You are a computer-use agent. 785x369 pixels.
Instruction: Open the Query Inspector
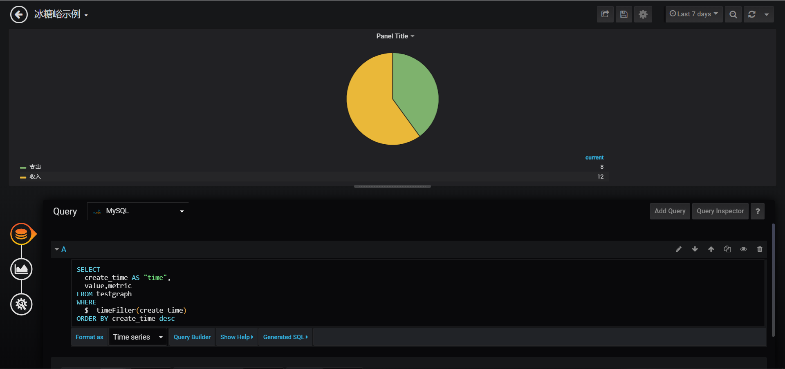(720, 211)
